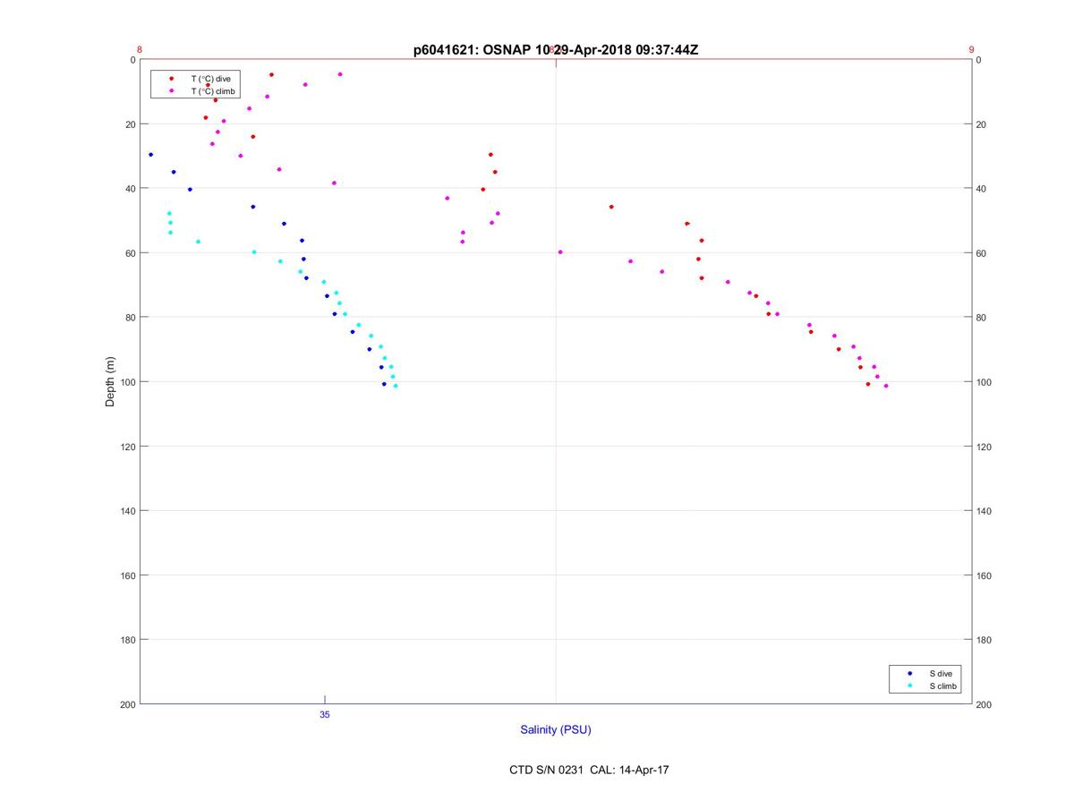Click the magenta T climb legend marker

(172, 91)
